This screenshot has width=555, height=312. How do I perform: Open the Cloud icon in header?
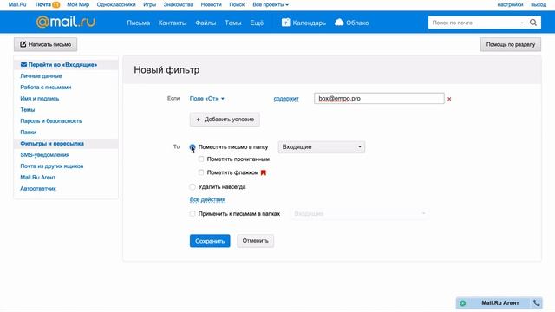[x=339, y=23]
